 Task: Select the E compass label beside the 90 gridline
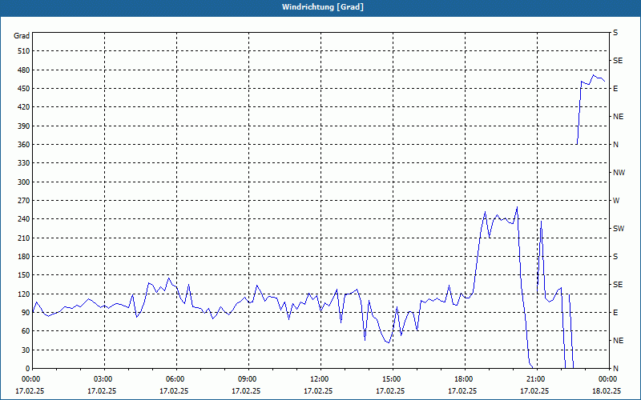point(615,313)
